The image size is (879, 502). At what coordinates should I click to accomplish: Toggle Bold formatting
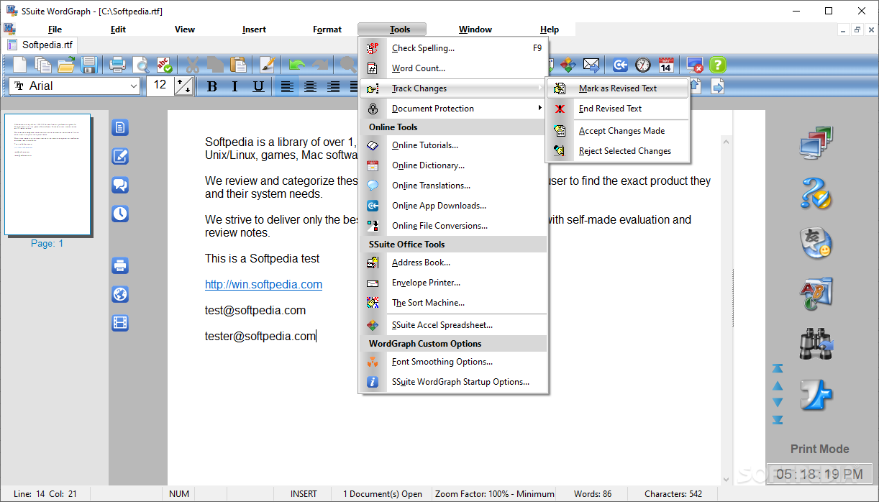pos(211,87)
